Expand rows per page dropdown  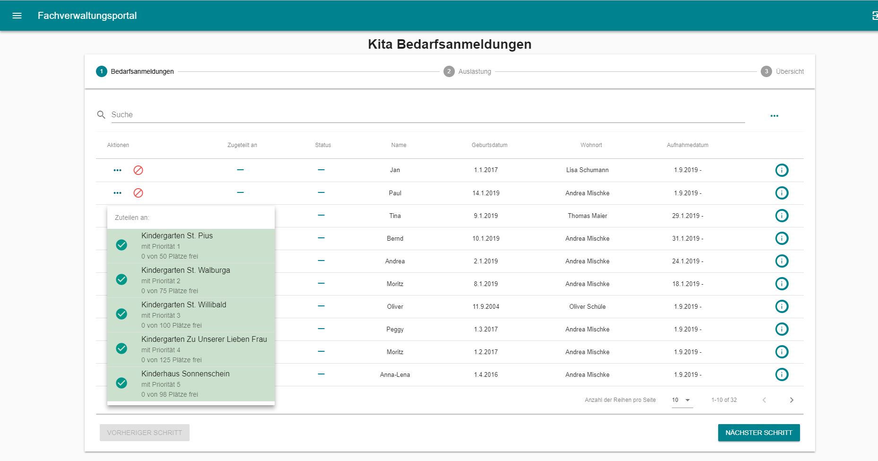[x=682, y=400]
